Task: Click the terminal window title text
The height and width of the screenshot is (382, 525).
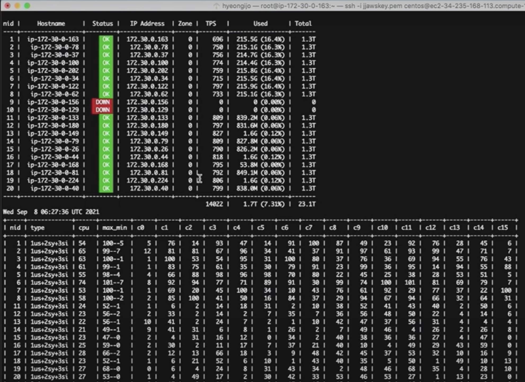Action: pyautogui.click(x=371, y=6)
